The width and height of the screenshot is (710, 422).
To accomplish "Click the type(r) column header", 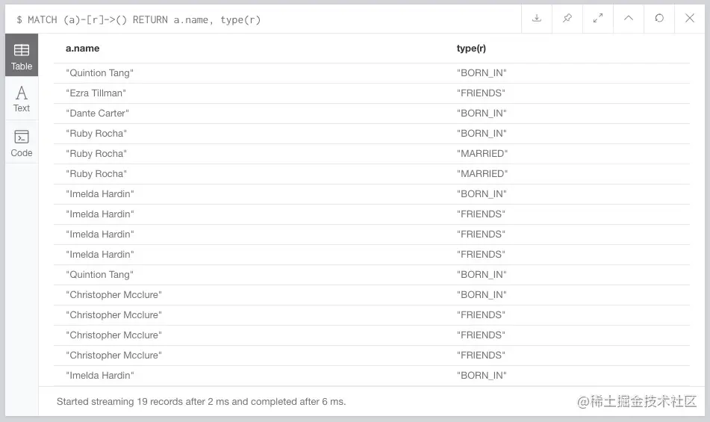I will (471, 49).
